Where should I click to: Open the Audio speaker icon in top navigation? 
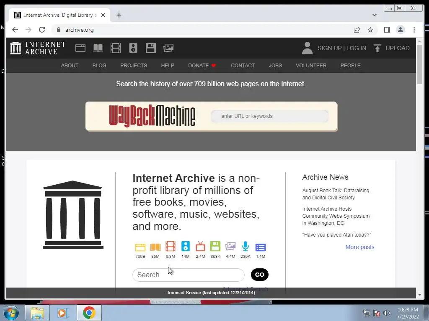click(133, 48)
